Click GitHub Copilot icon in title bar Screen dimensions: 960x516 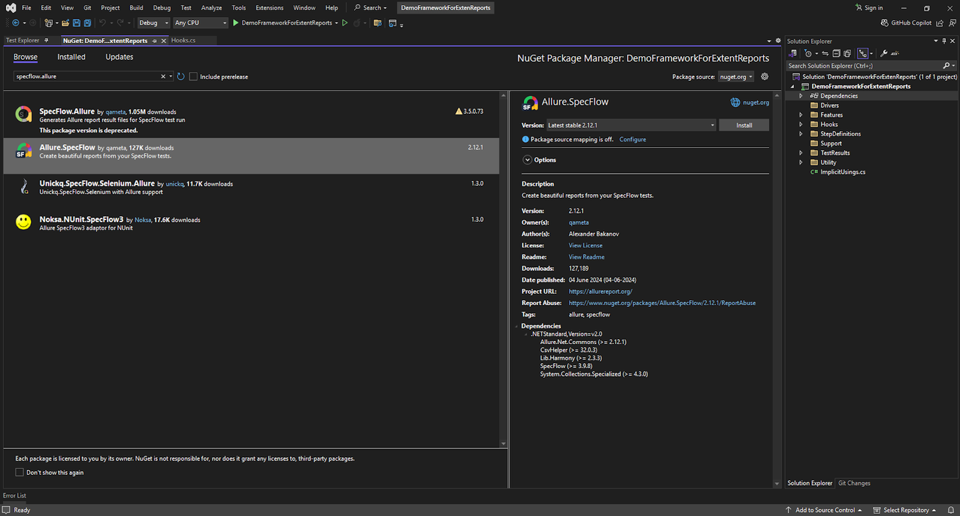(885, 23)
